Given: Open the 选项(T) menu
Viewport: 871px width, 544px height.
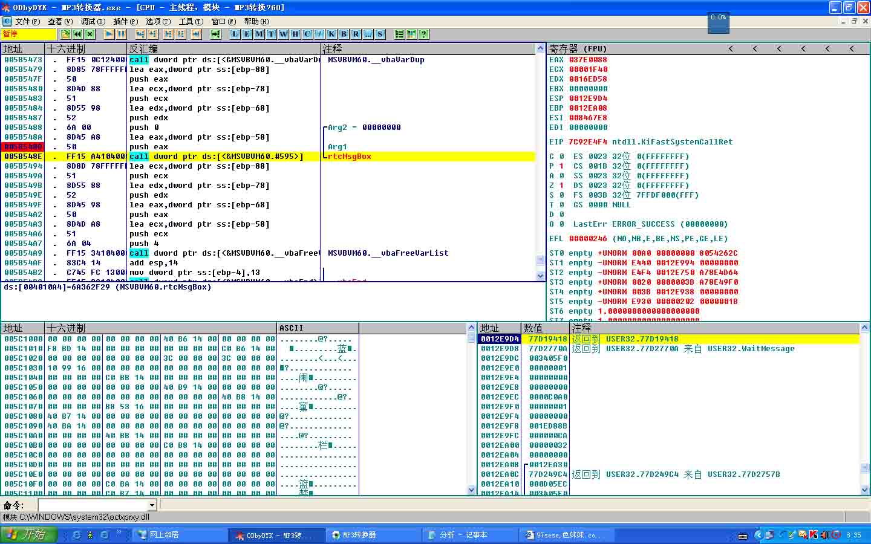Looking at the screenshot, I should (158, 22).
